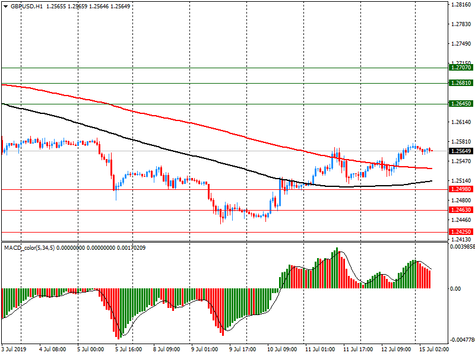Click the 5 Jul 16:00 time axis label
The height and width of the screenshot is (356, 475).
(128, 349)
